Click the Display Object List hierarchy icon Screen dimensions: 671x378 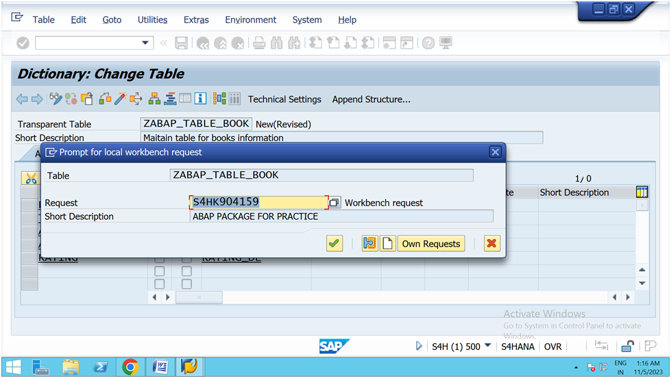coord(154,99)
